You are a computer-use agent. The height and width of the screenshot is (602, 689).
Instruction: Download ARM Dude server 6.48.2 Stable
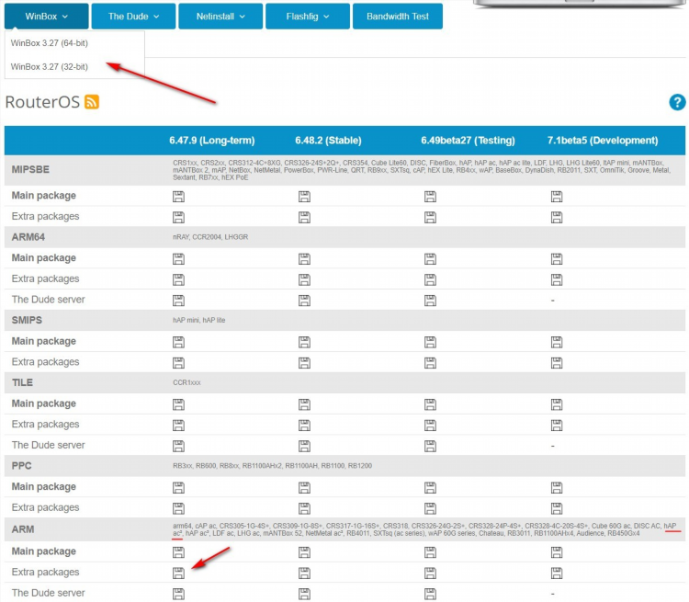304,594
